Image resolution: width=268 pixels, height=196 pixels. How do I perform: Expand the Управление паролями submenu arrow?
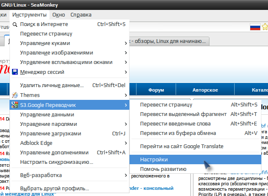coord(126,124)
